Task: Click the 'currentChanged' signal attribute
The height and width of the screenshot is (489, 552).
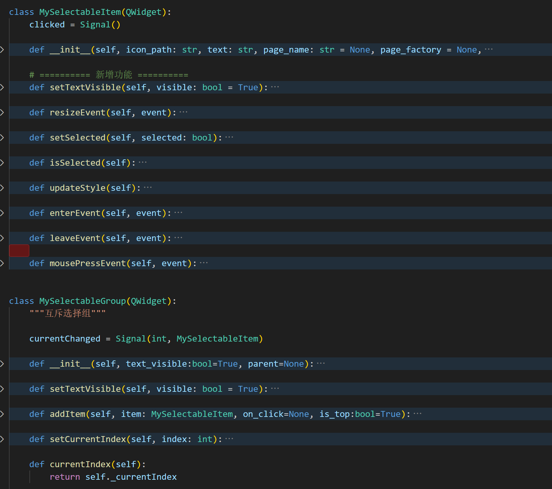Action: 65,339
